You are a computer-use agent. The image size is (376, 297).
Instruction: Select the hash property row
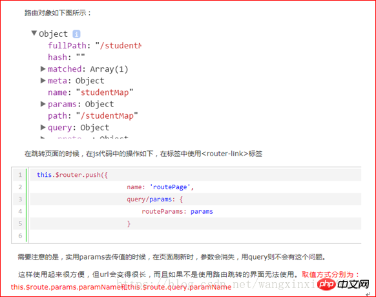(x=67, y=57)
